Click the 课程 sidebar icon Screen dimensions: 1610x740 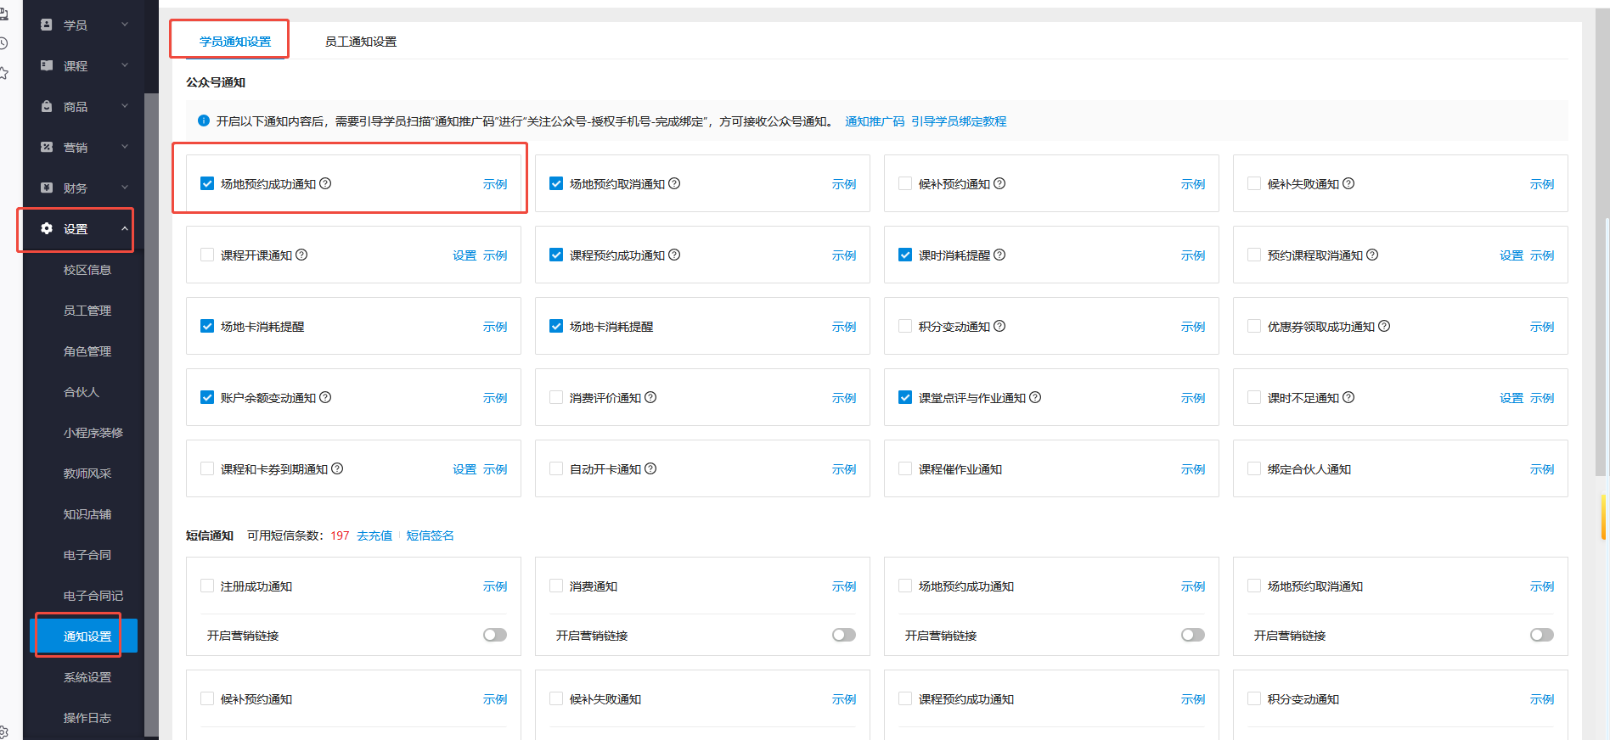coord(47,65)
